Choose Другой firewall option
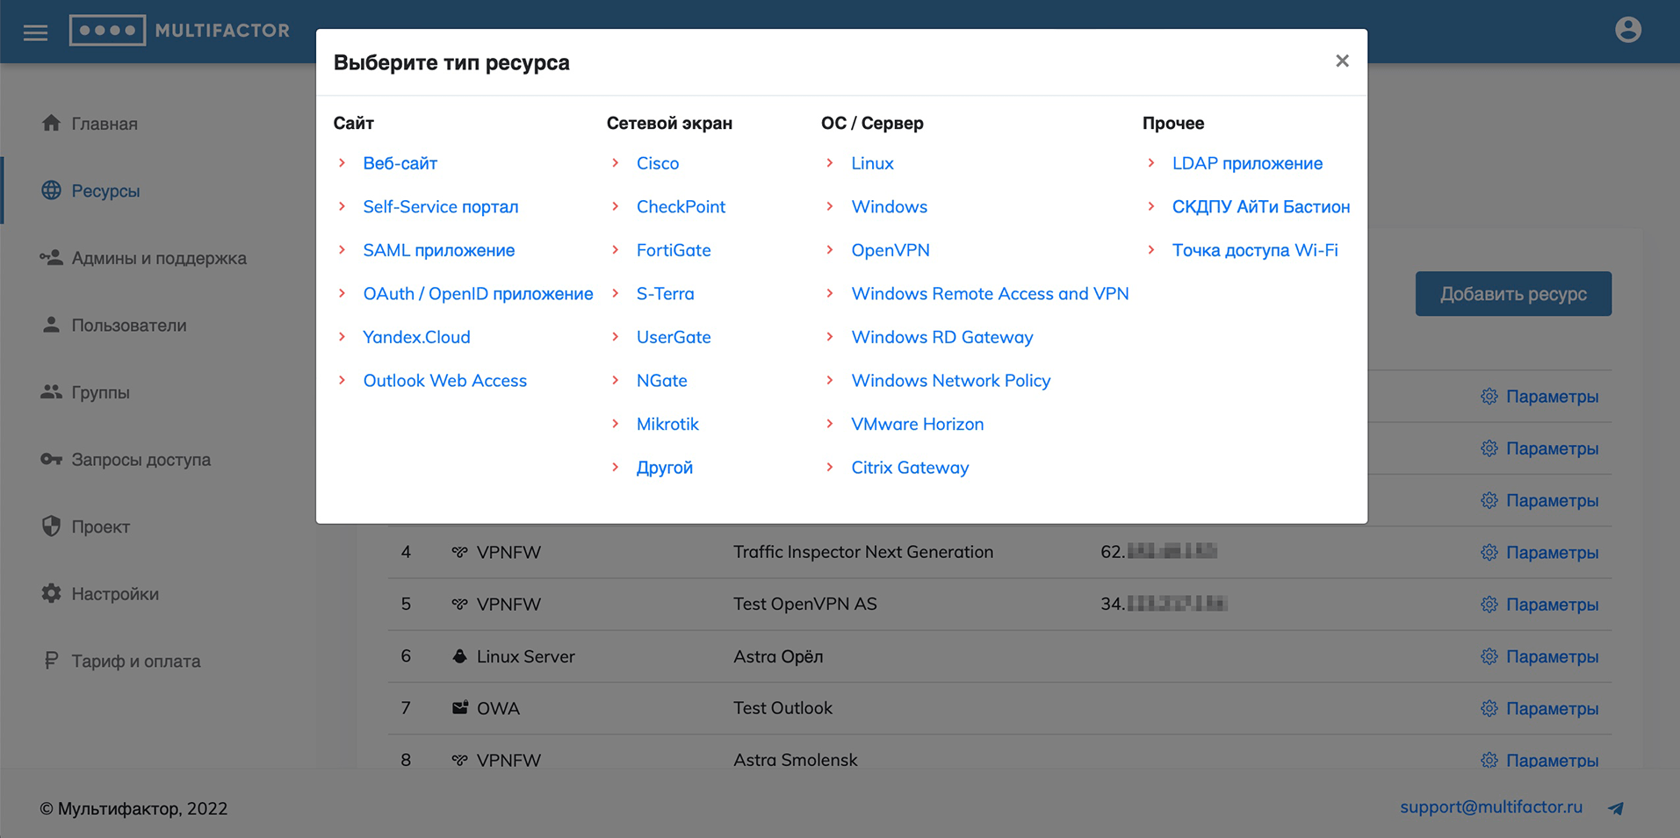Viewport: 1680px width, 838px height. pos(664,468)
